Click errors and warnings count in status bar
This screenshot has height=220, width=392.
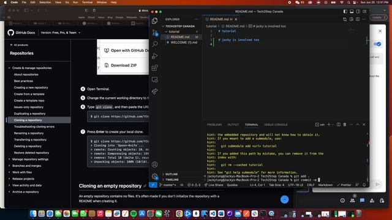[x=194, y=185]
